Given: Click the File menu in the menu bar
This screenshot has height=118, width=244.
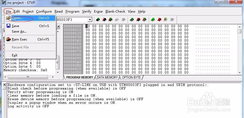Looking at the screenshot, I should (8, 11).
